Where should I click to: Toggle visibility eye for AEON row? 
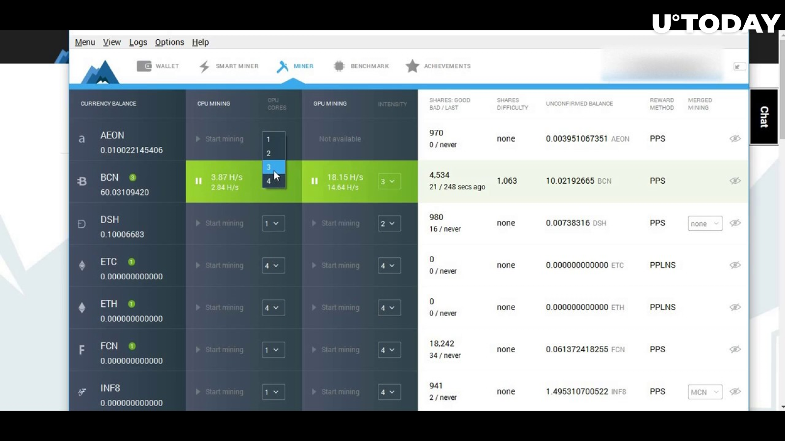point(735,139)
